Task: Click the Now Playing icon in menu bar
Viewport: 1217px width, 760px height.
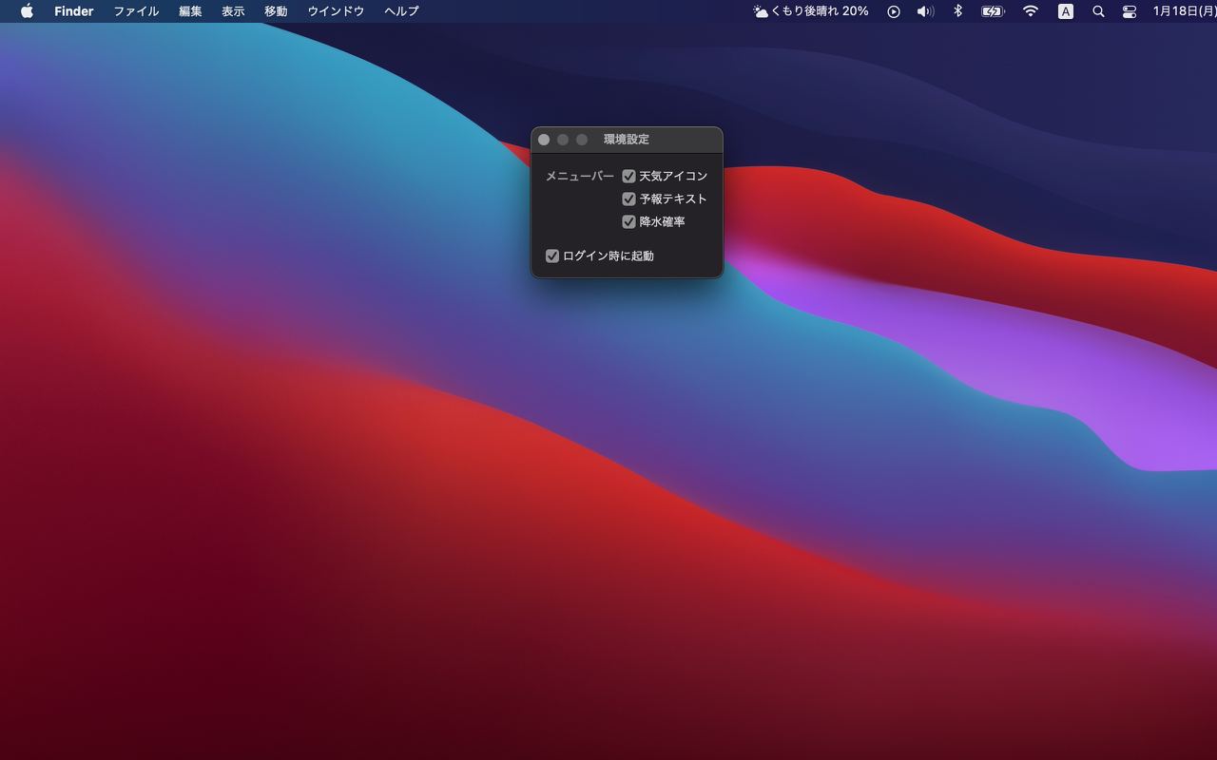Action: [x=893, y=11]
